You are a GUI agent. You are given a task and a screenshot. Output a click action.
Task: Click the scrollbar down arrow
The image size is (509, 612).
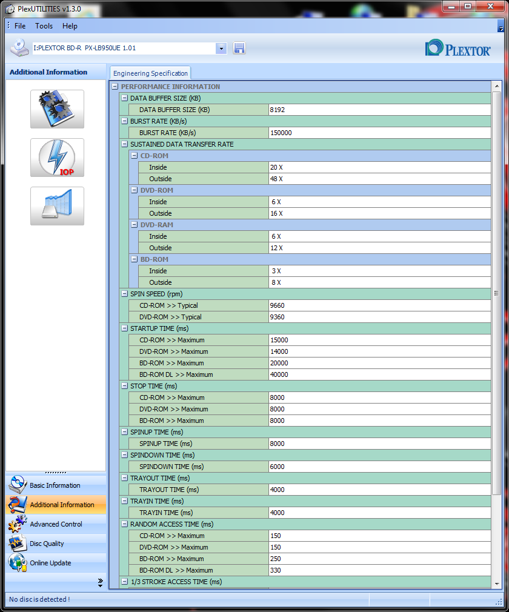pyautogui.click(x=496, y=583)
